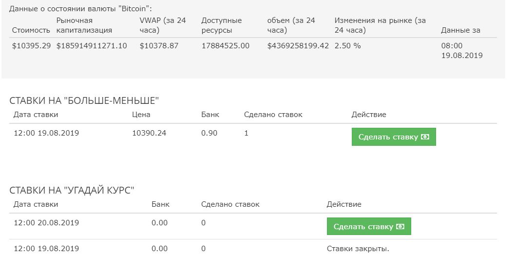
Task: Select the VWAP (за 24 часа) header
Action: coord(162,25)
